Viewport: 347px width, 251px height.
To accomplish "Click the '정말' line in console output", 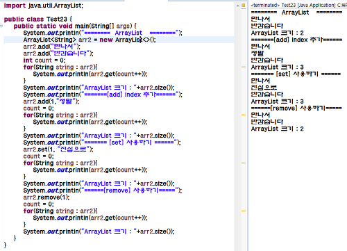I will click(x=257, y=54).
